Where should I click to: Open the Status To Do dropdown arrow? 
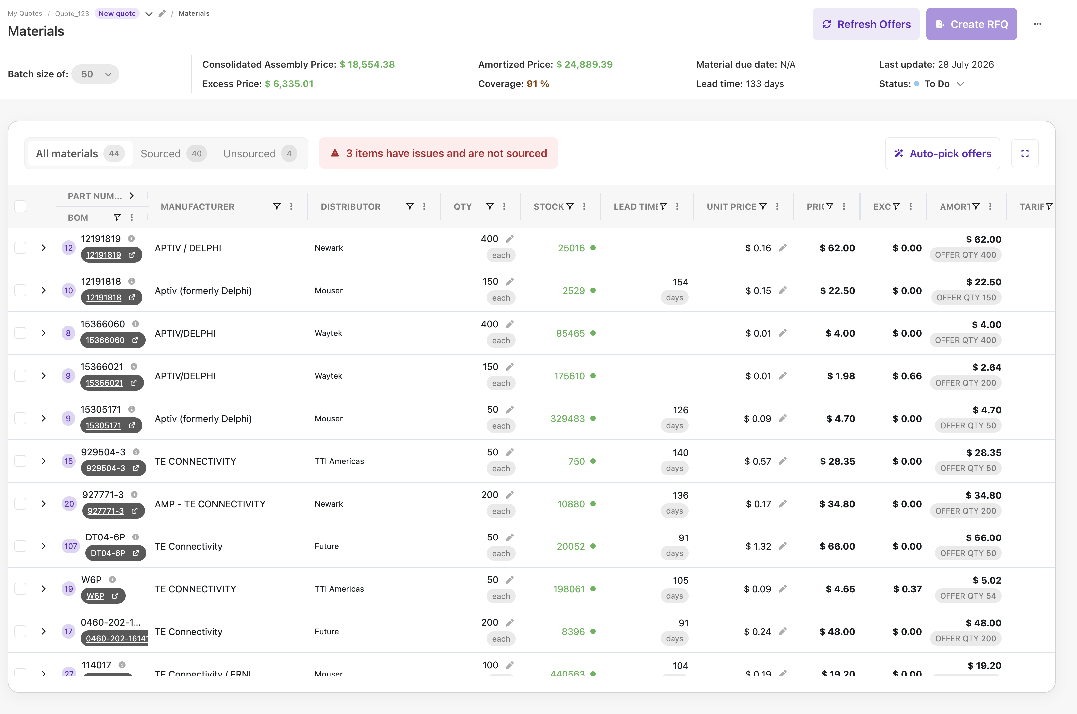click(x=960, y=84)
